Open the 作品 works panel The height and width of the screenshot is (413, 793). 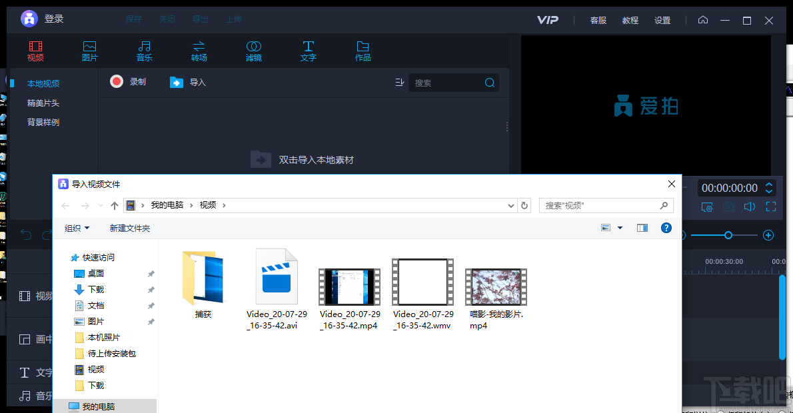(363, 51)
